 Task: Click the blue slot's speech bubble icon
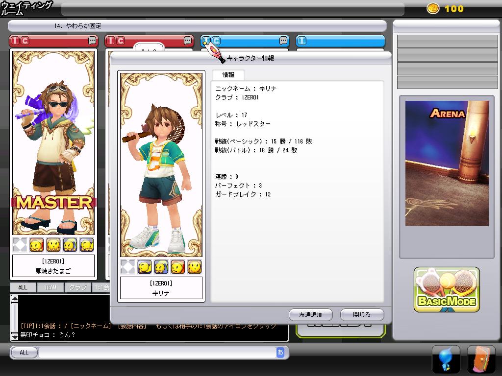(x=283, y=41)
